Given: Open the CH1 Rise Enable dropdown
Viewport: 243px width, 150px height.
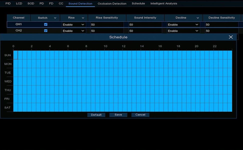Looking at the screenshot, I should pos(74,24).
